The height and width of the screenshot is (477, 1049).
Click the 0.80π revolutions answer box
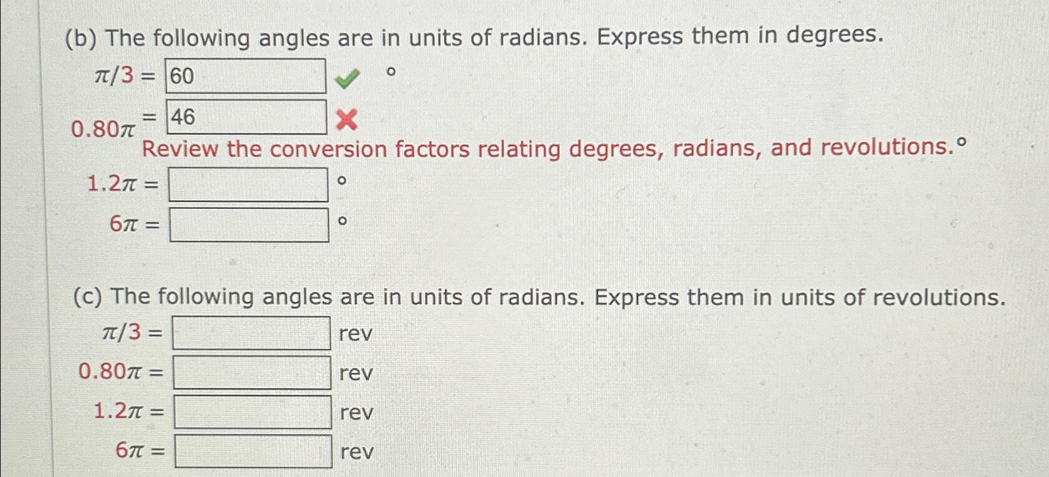[x=252, y=373]
